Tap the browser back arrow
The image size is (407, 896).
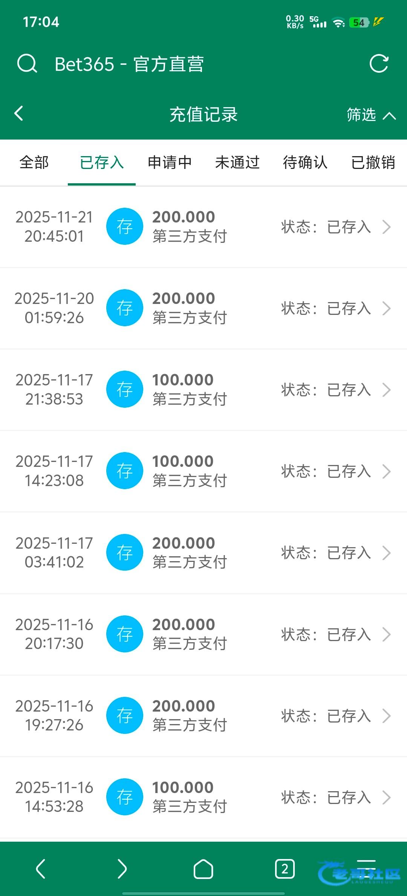[x=41, y=869]
